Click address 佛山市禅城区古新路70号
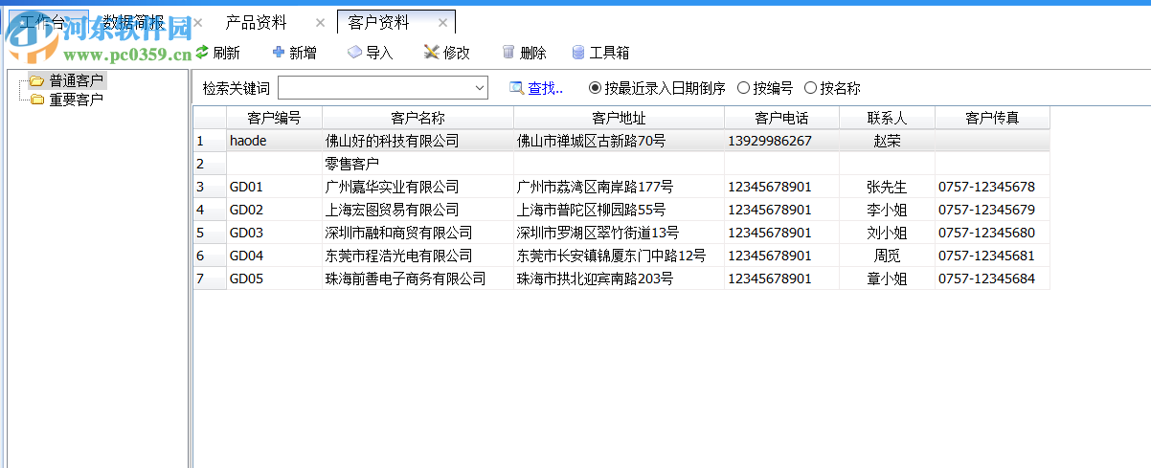The image size is (1151, 468). tap(591, 141)
